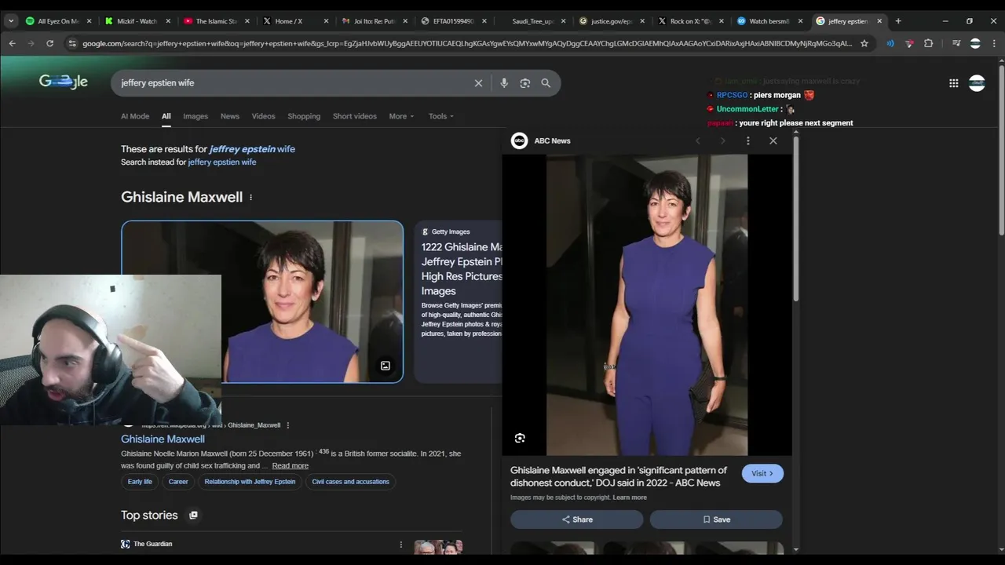Click the ABC News source logo
This screenshot has height=565, width=1005.
(519, 140)
